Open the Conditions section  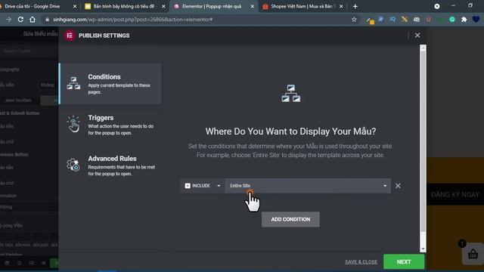tap(110, 84)
